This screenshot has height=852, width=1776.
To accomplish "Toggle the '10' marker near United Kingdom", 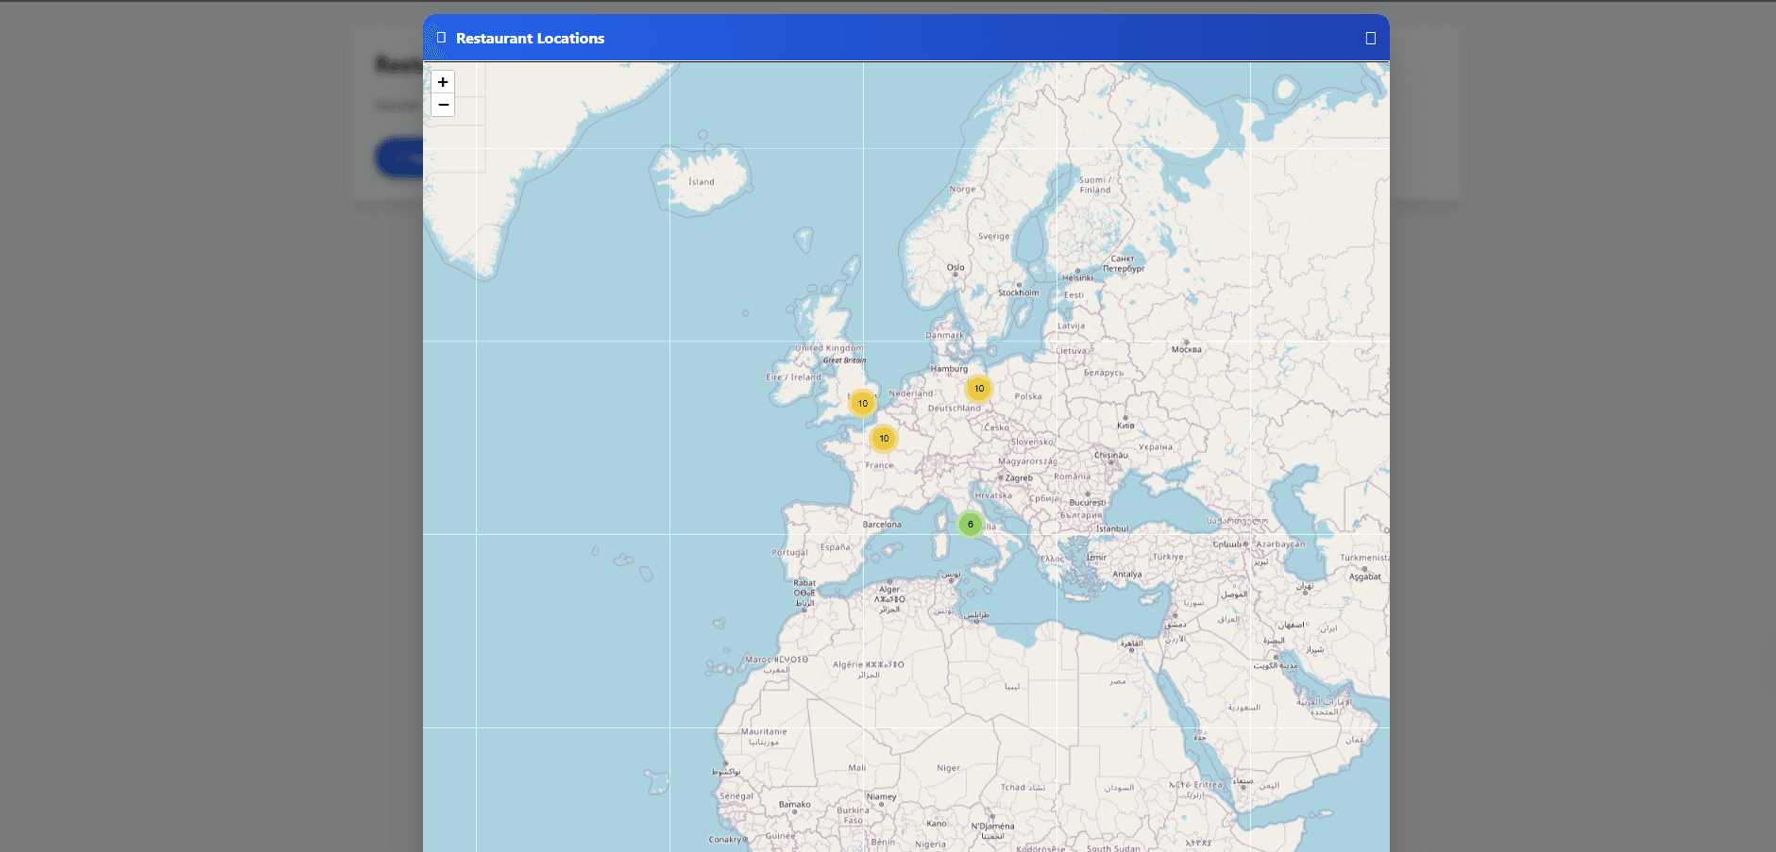I will click(x=862, y=402).
